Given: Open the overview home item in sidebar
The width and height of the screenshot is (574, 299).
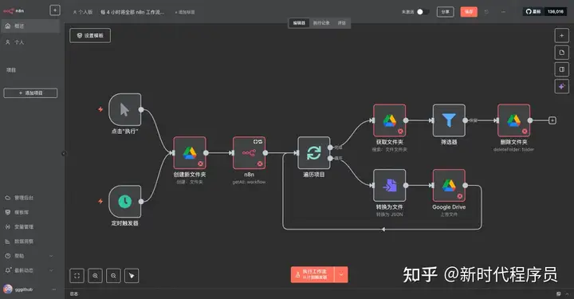Looking at the screenshot, I should pyautogui.click(x=31, y=26).
